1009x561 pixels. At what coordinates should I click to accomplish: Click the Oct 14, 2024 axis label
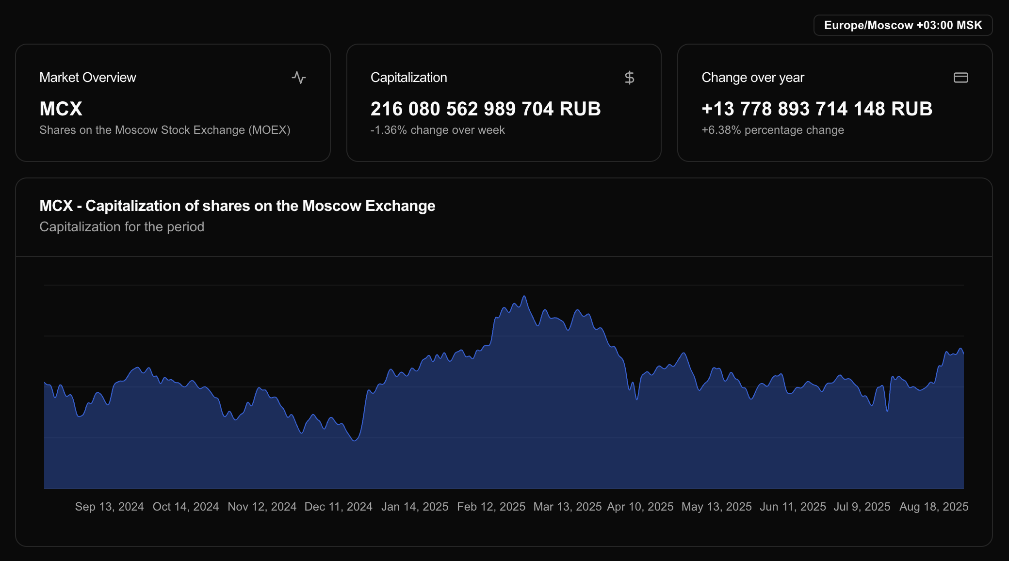coord(186,507)
